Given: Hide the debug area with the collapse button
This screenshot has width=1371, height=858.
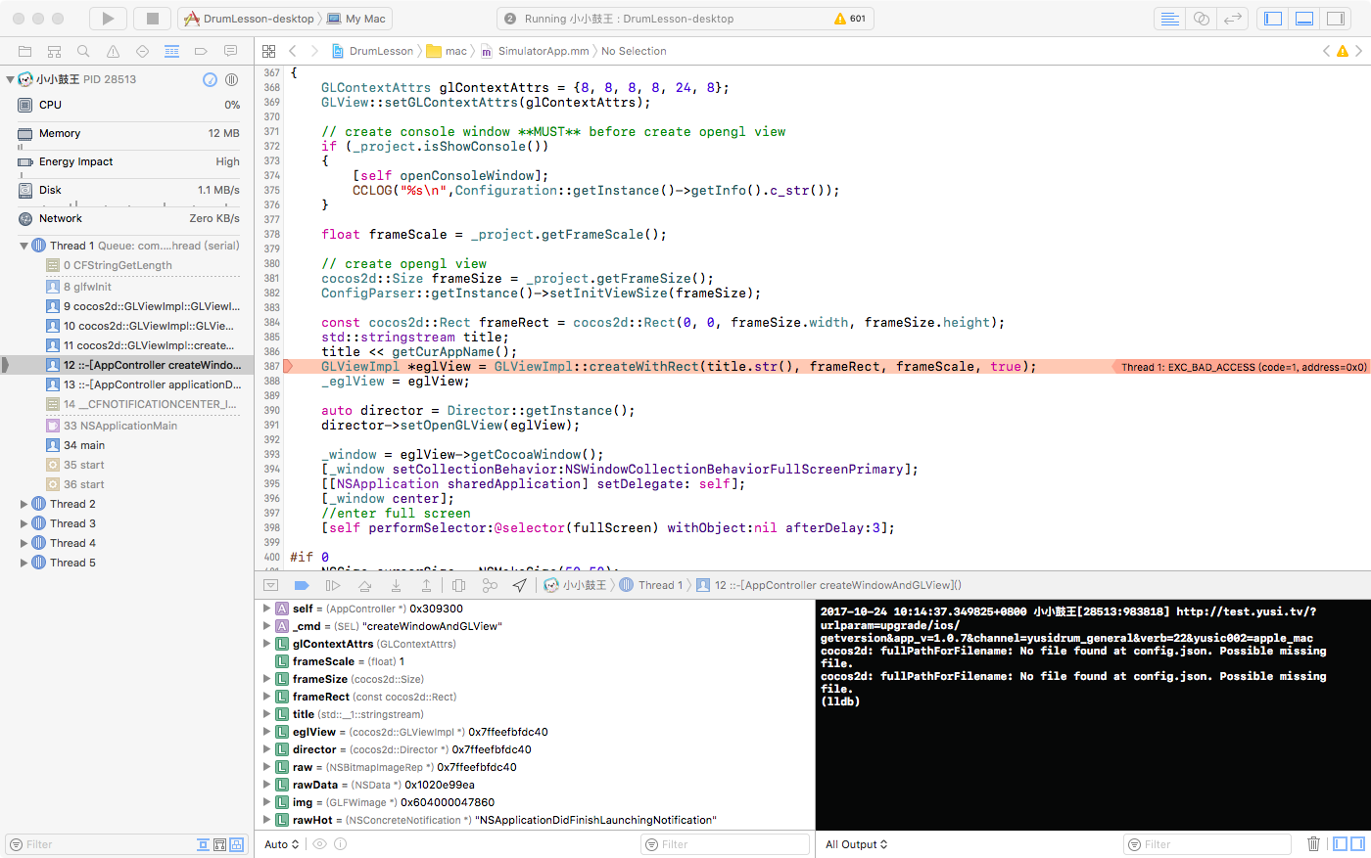Looking at the screenshot, I should [x=270, y=585].
